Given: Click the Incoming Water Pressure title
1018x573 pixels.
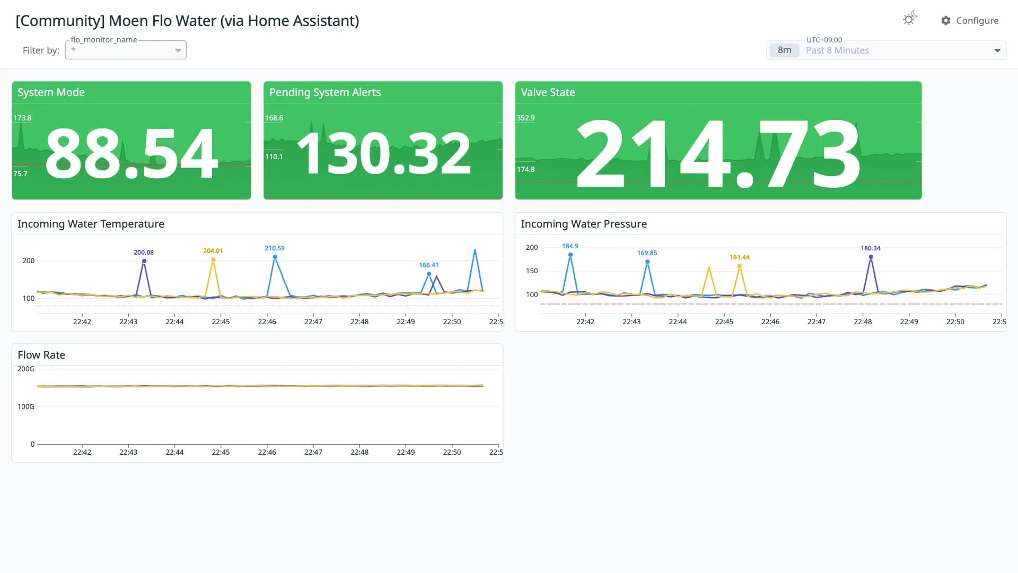Looking at the screenshot, I should (x=584, y=224).
